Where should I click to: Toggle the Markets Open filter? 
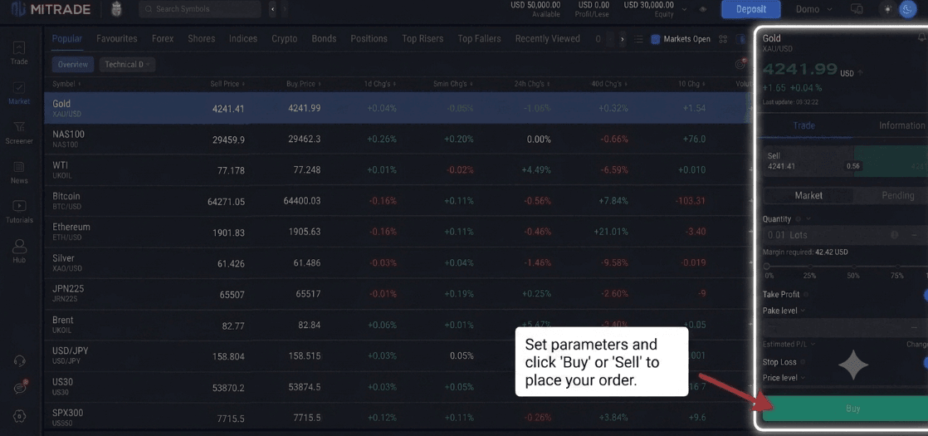(681, 39)
